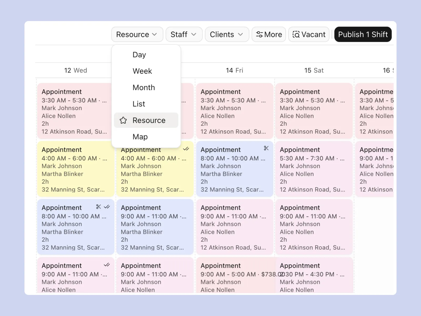Image resolution: width=421 pixels, height=316 pixels.
Task: Open Saturday 5:30 AM appointment card
Action: pyautogui.click(x=314, y=169)
